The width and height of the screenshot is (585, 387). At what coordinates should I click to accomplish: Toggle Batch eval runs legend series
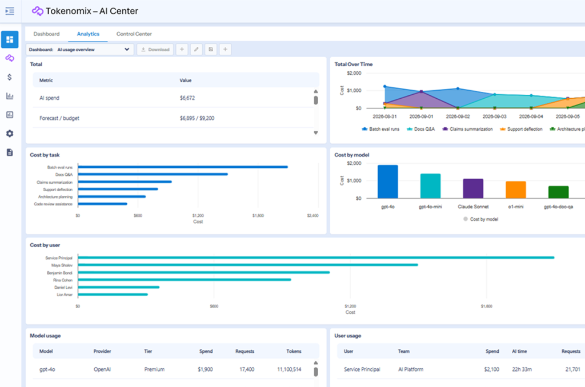pos(380,129)
